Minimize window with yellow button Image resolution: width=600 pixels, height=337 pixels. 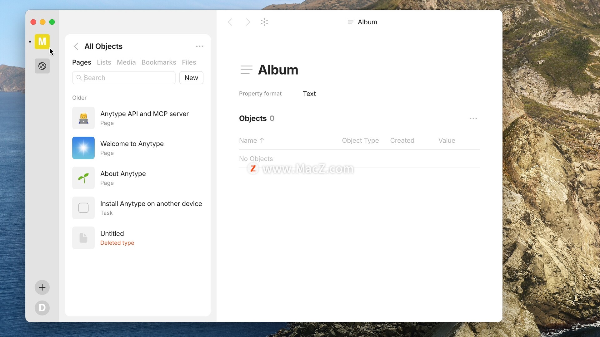(x=42, y=22)
